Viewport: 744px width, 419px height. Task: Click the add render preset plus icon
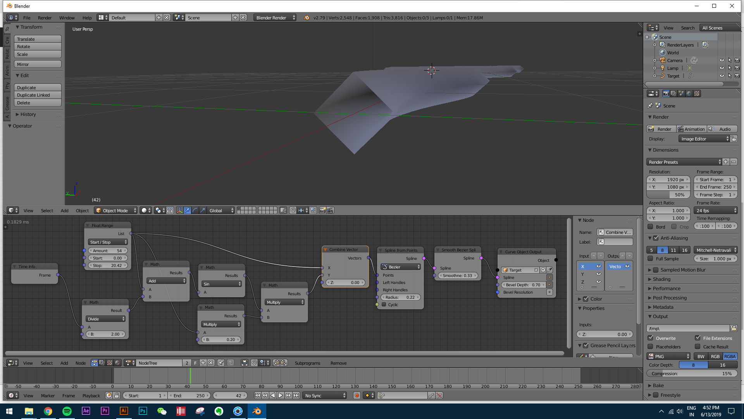726,162
